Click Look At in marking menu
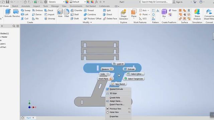Screen dimensions: 214x120 [118, 64]
